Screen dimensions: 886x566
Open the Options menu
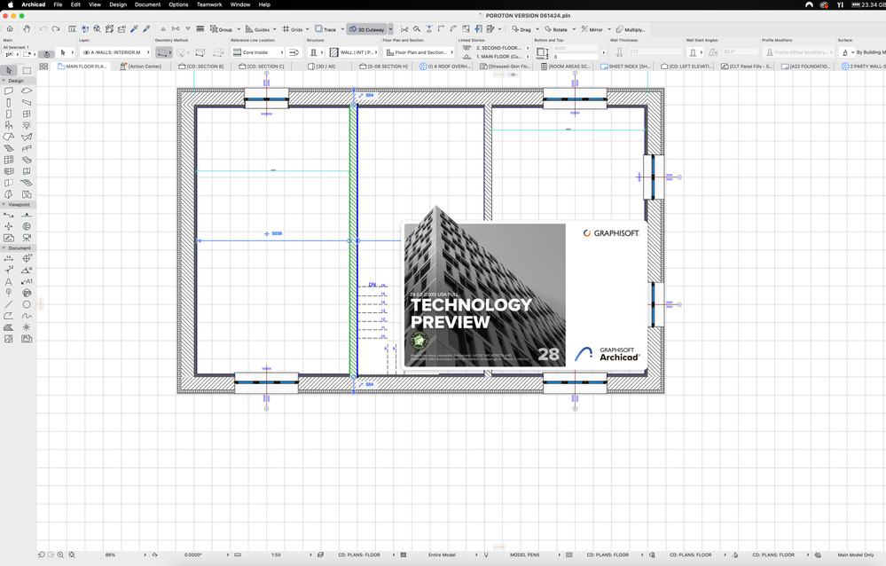178,4
